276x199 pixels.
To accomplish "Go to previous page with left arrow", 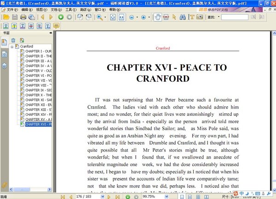I will click(42, 17).
